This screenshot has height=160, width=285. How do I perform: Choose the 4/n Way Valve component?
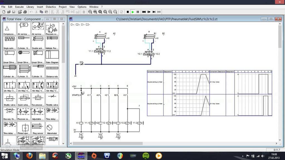coord(38,86)
